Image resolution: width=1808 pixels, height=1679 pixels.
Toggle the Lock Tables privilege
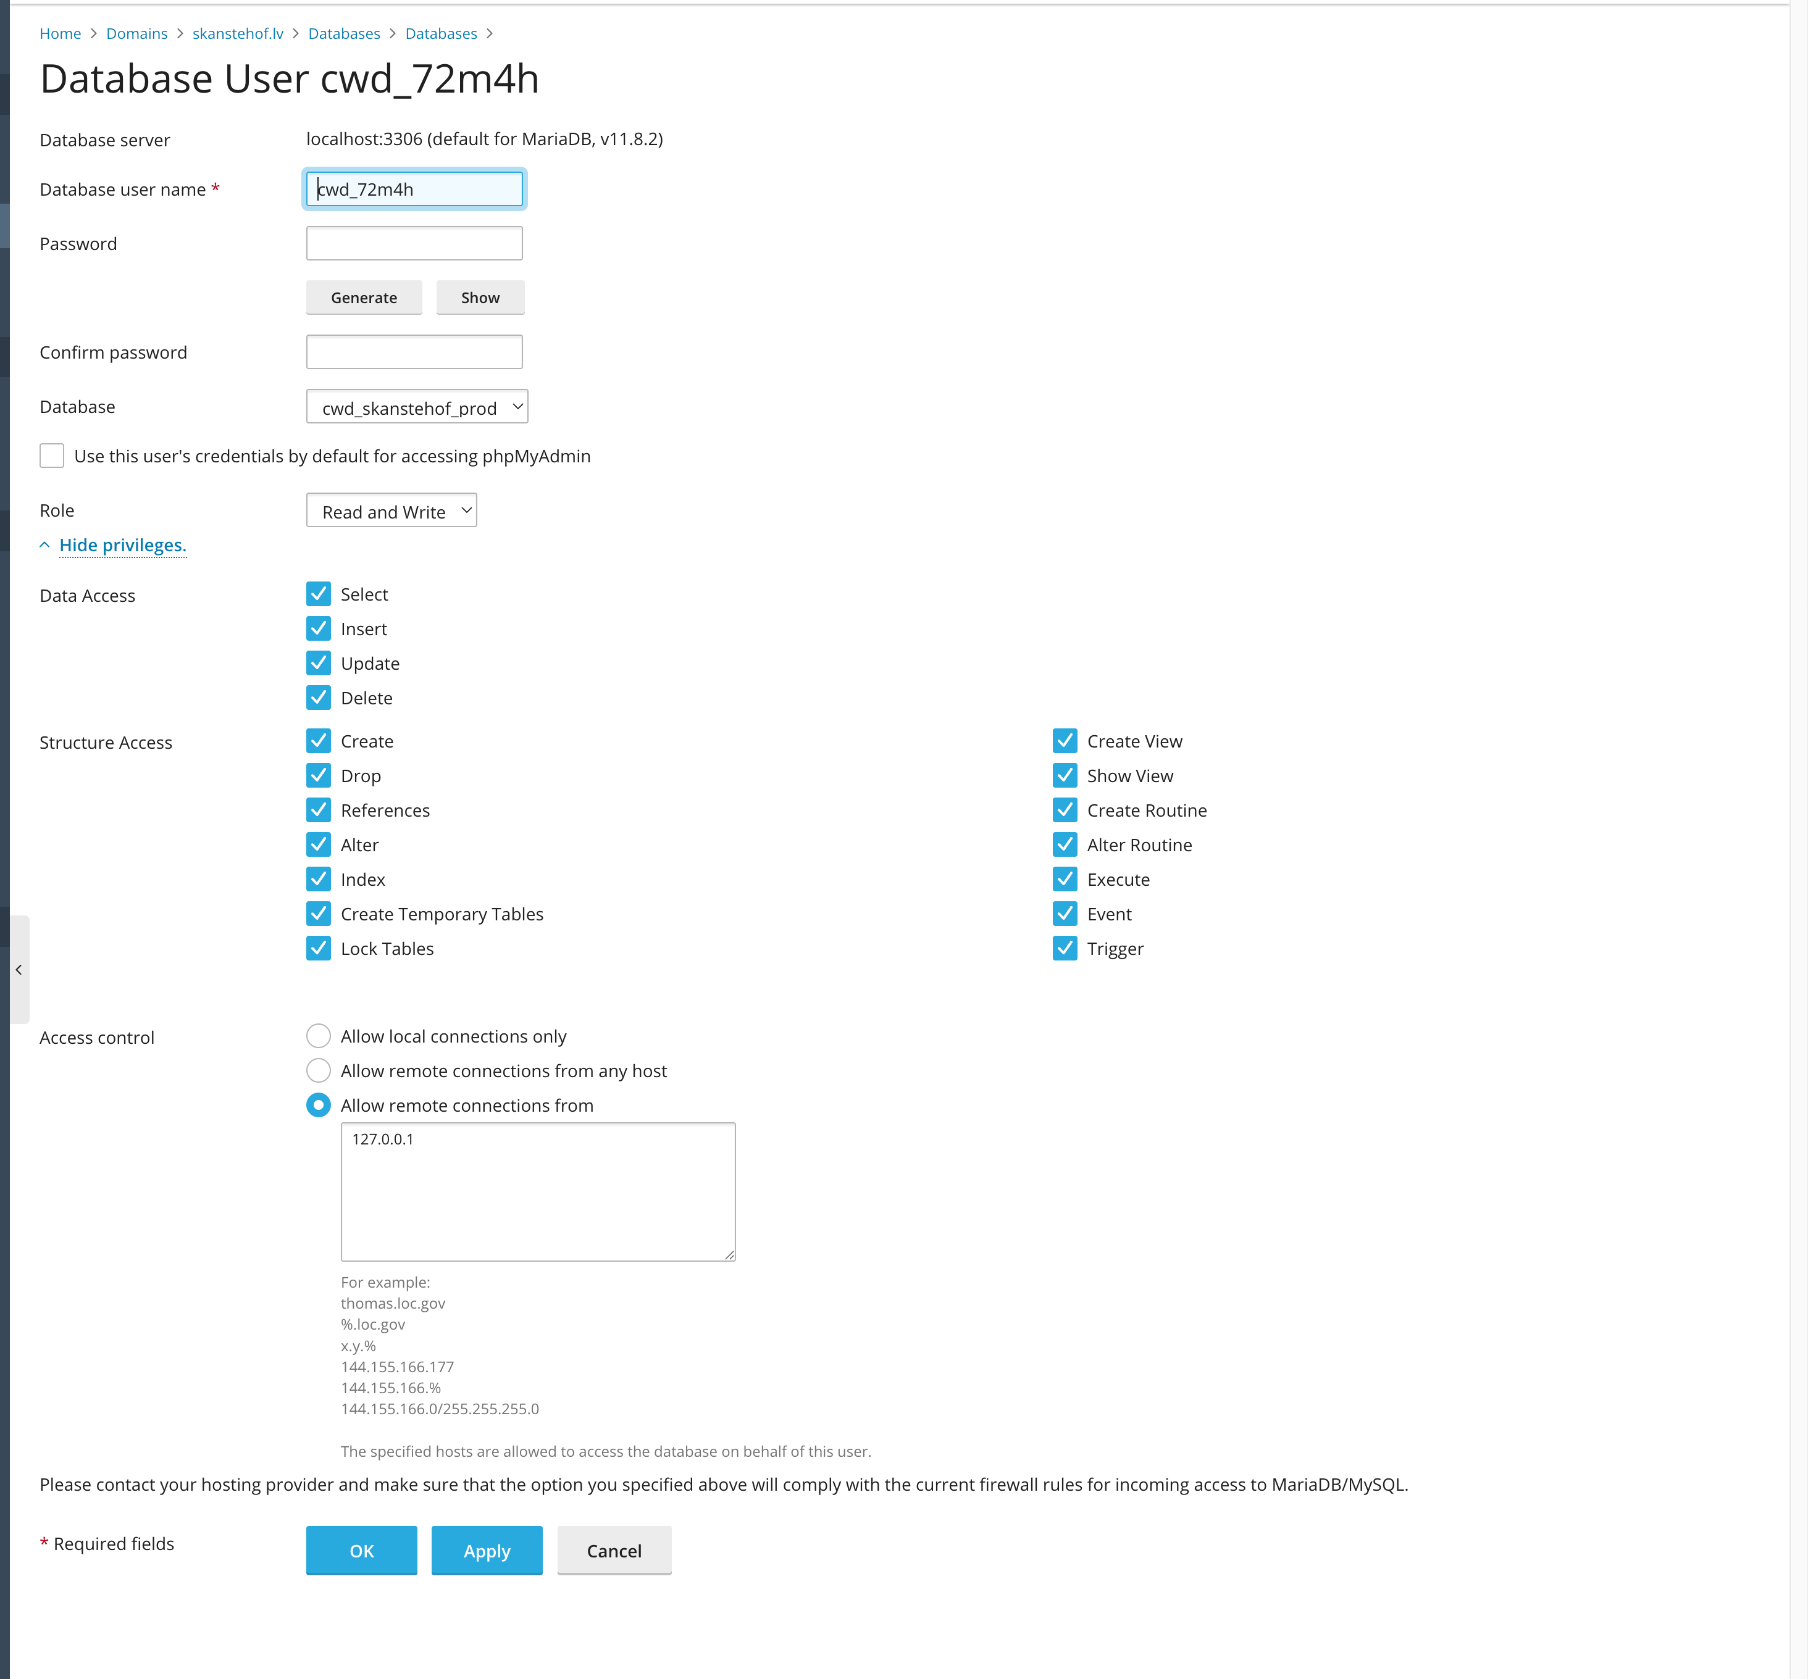click(319, 949)
